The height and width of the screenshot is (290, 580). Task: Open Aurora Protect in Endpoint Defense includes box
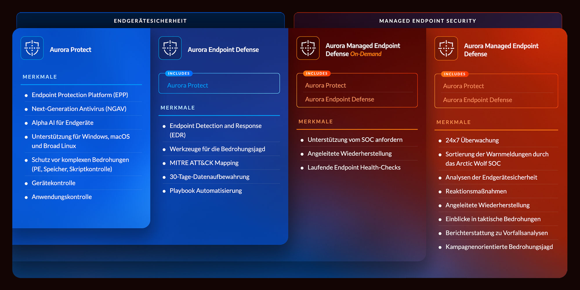[x=188, y=86]
